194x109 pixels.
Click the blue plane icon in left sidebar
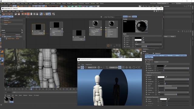pyautogui.click(x=2, y=60)
